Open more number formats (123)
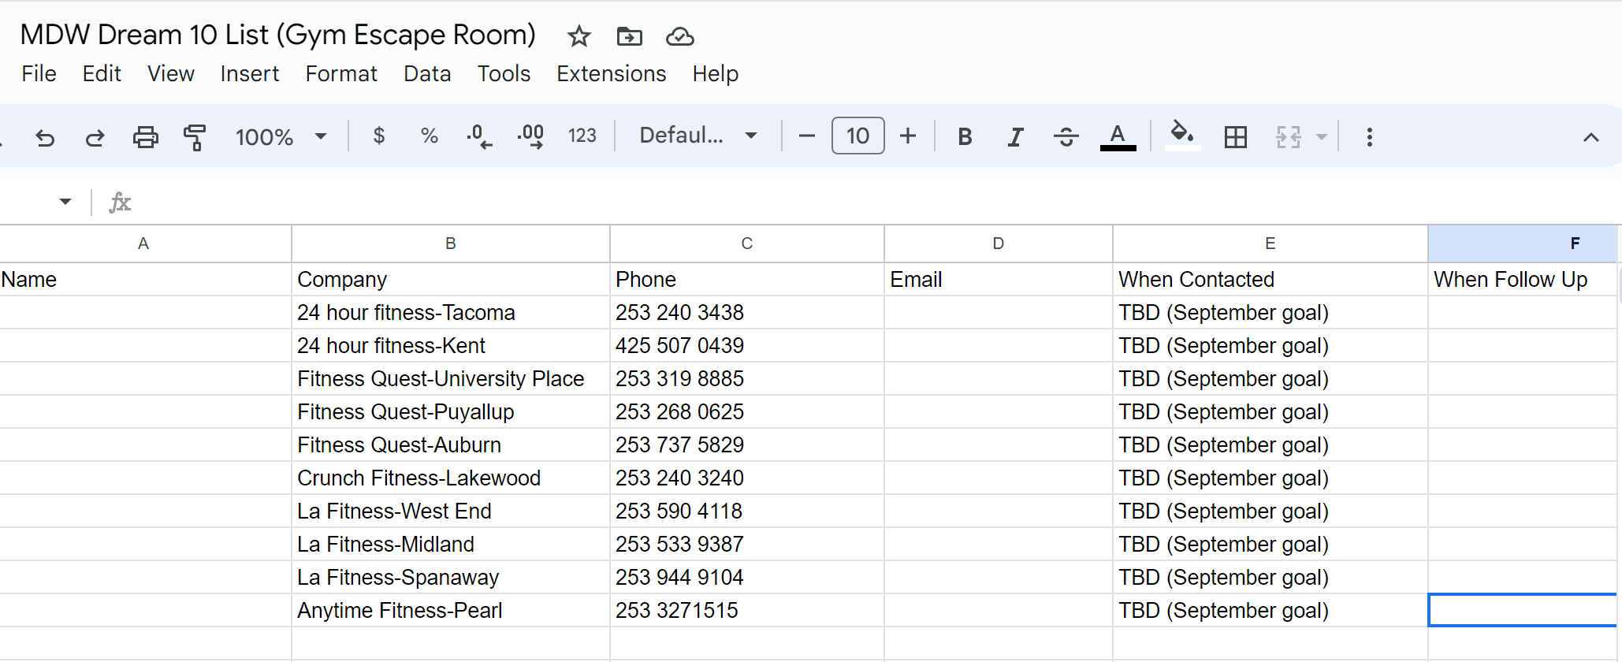The width and height of the screenshot is (1622, 662). (582, 136)
